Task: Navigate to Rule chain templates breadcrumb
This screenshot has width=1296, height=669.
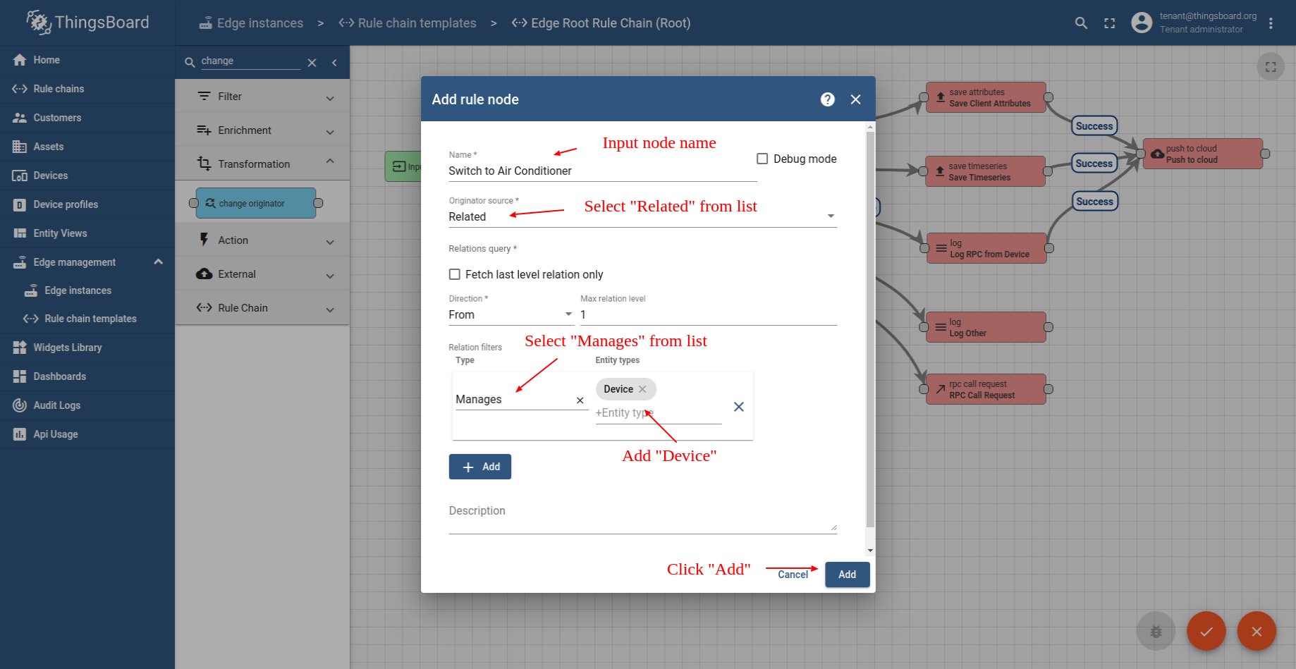Action: pos(408,23)
